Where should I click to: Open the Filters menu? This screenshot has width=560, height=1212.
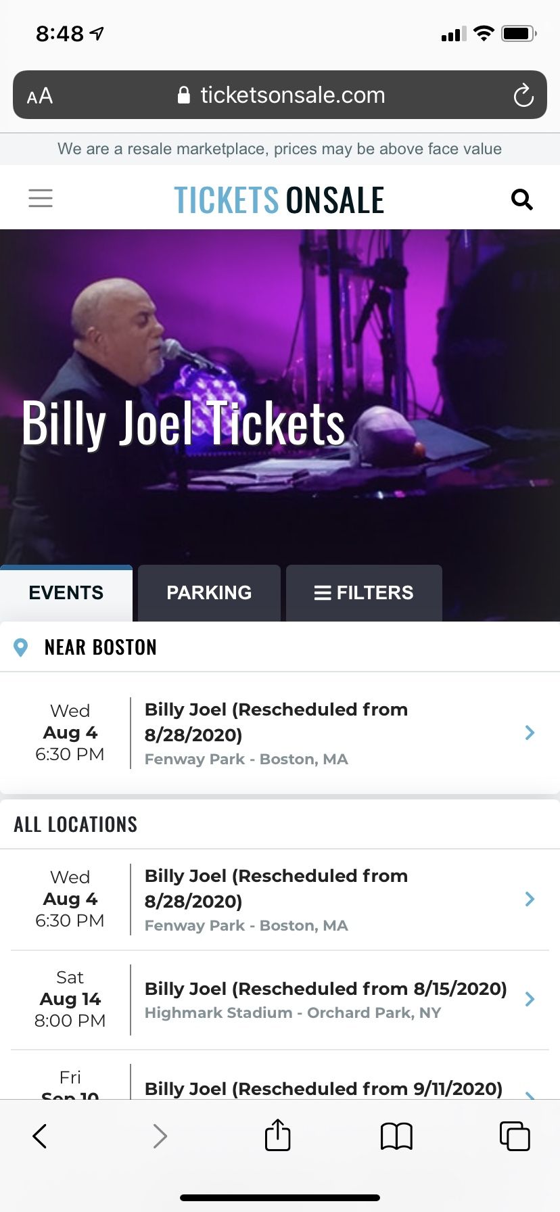[x=364, y=593]
